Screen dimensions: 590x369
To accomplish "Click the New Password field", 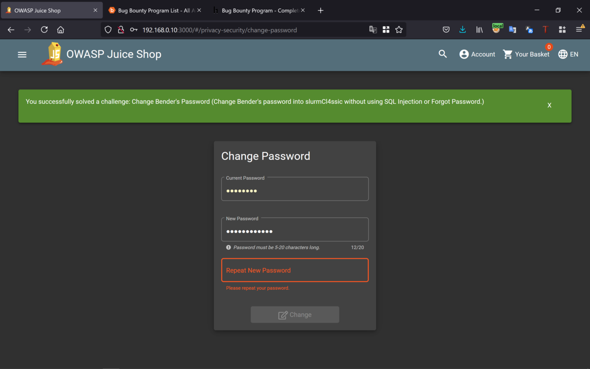I will (x=295, y=229).
